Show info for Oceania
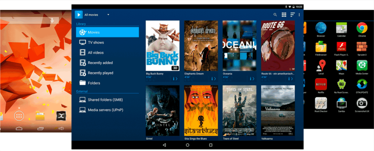The height and width of the screenshot is (151, 374). [252, 79]
